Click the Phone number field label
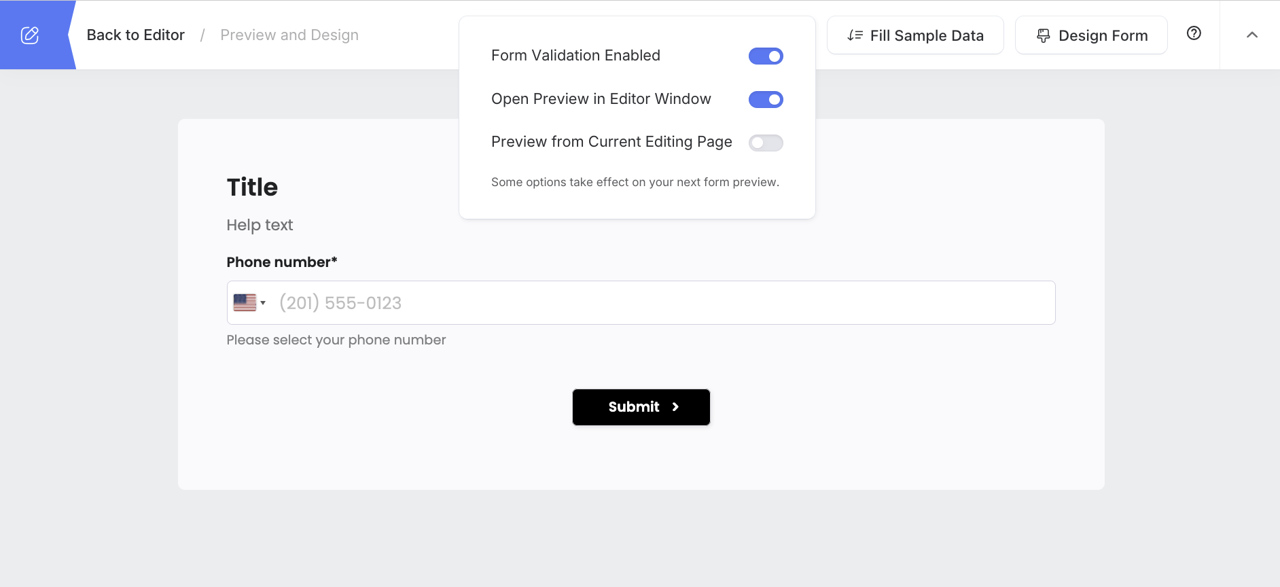Viewport: 1280px width, 587px height. point(281,262)
